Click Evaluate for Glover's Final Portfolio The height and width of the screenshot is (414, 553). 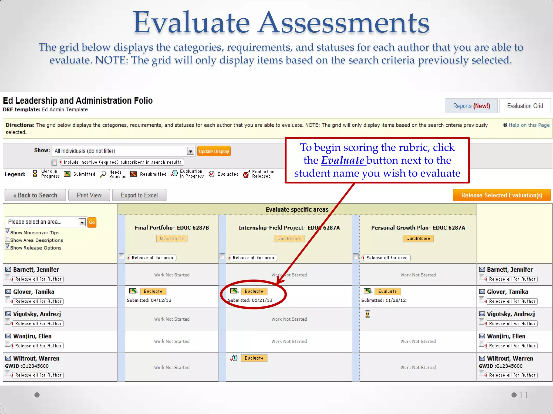coord(153,291)
